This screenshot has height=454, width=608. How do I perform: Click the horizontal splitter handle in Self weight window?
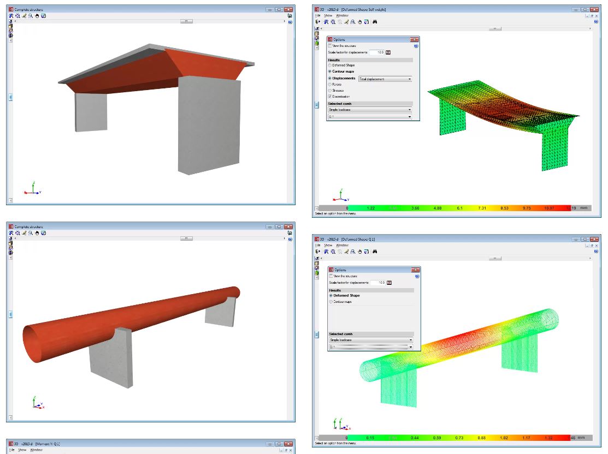tap(495, 29)
